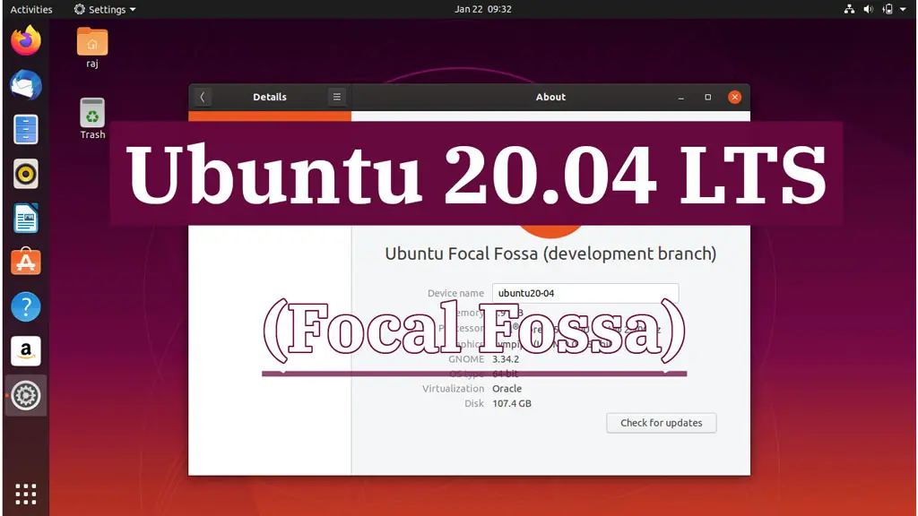Image resolution: width=918 pixels, height=516 pixels.
Task: Click the About title in header bar
Action: point(551,97)
